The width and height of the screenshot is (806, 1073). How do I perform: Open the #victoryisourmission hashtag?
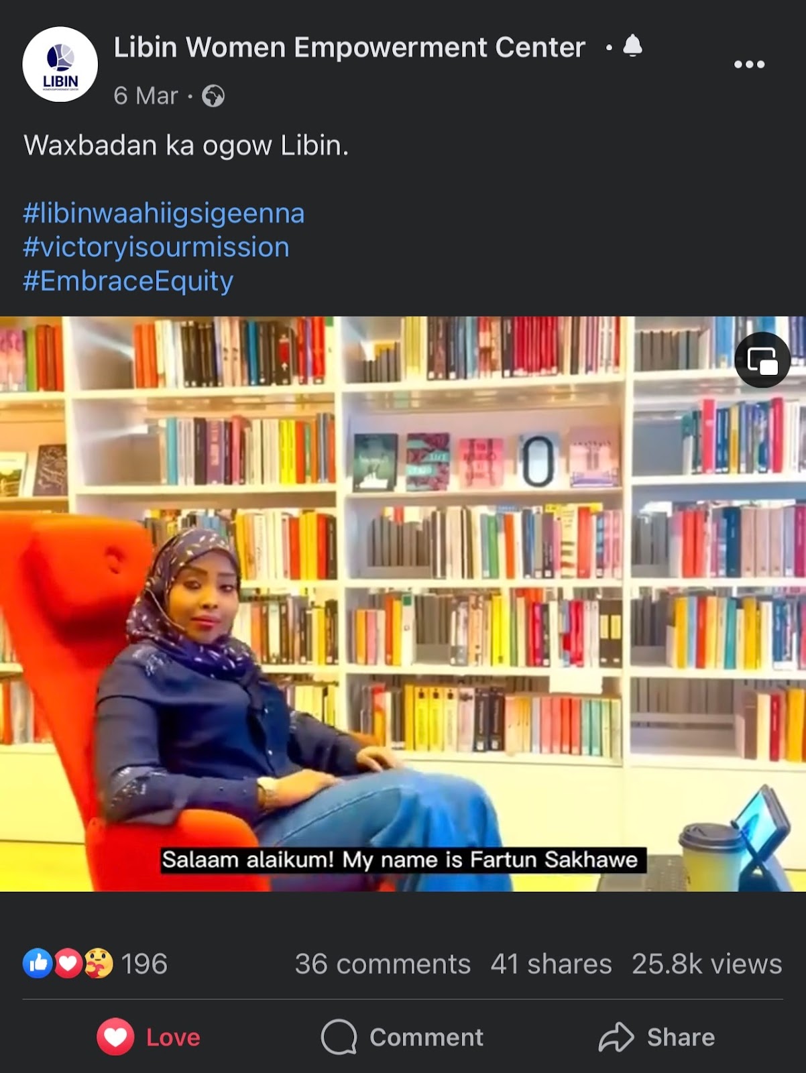tap(156, 247)
